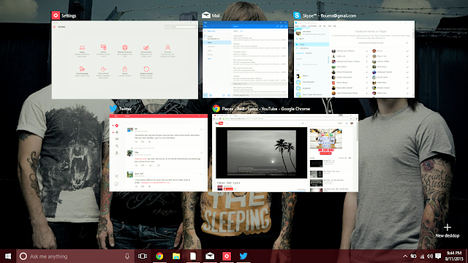The image size is (468, 263).
Task: Switch to the Chrome YouTube window thumbnail
Action: (285, 153)
